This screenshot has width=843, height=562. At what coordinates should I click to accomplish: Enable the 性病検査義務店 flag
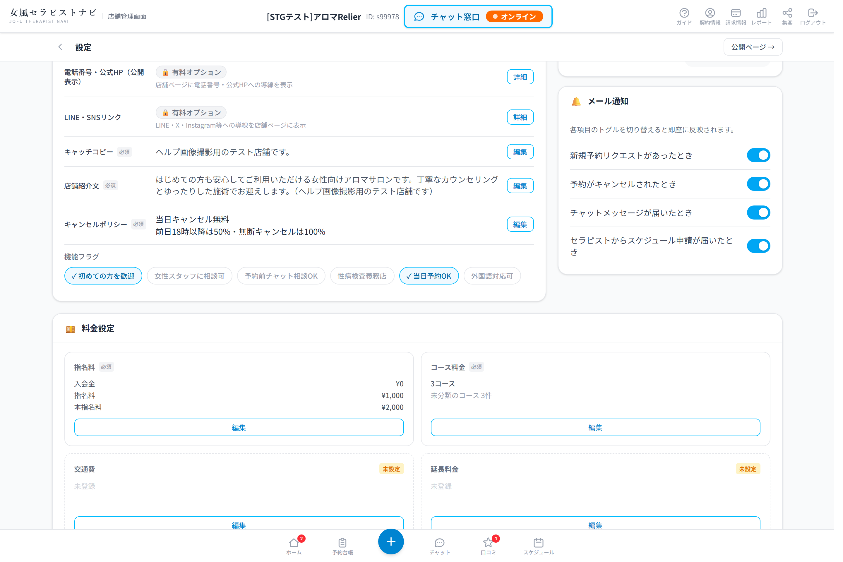point(366,278)
